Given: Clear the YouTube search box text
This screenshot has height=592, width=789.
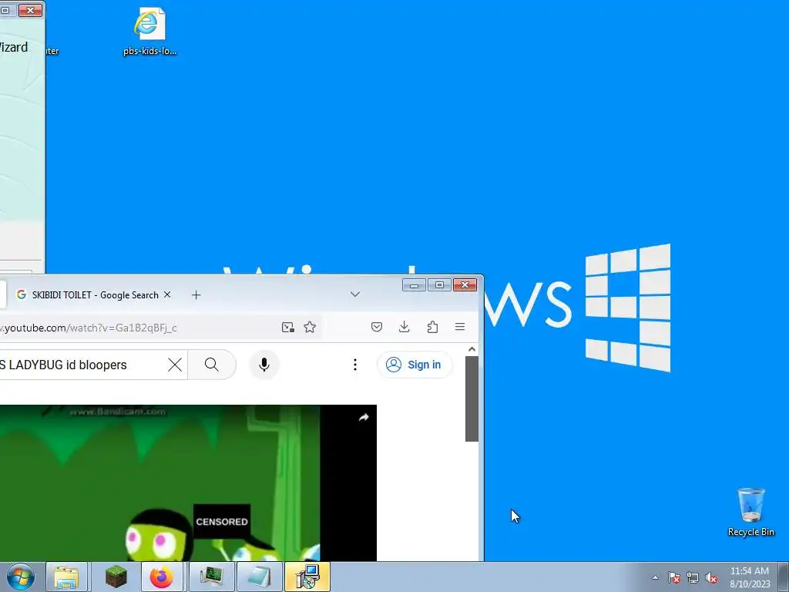Looking at the screenshot, I should tap(175, 365).
